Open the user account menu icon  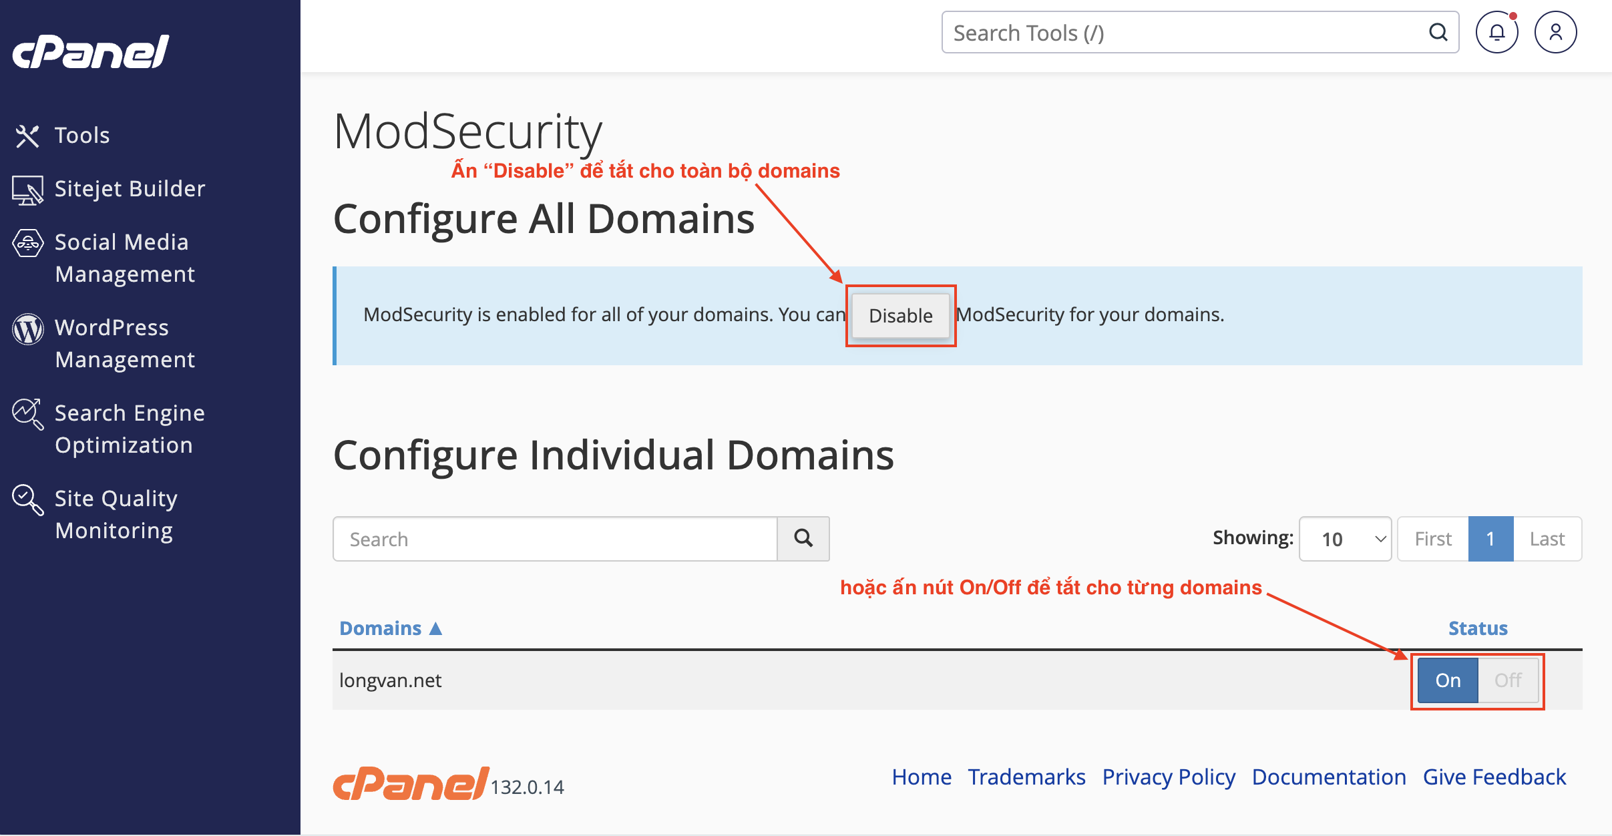pos(1555,33)
